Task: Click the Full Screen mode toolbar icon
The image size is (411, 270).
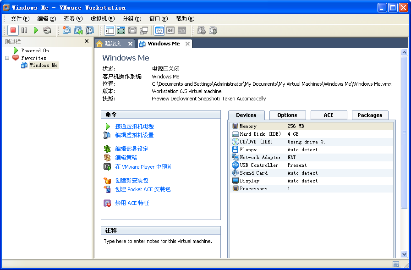Action: pyautogui.click(x=121, y=30)
